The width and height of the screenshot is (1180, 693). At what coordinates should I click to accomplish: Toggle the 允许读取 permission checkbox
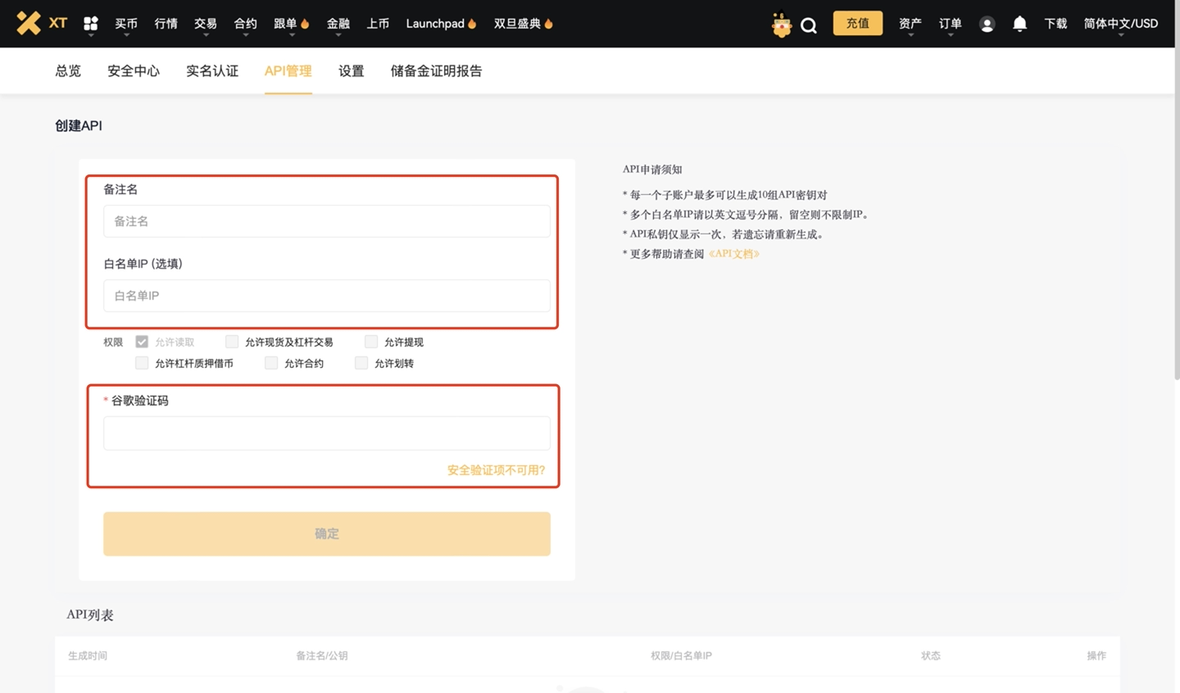142,342
